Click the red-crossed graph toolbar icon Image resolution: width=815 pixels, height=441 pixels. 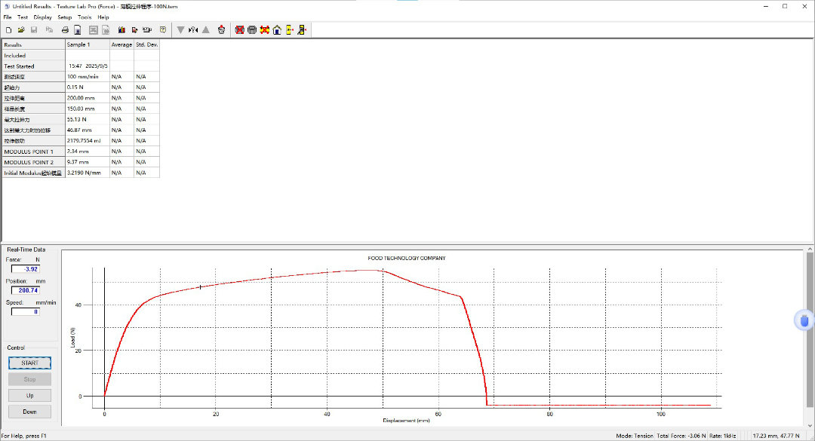pyautogui.click(x=240, y=30)
